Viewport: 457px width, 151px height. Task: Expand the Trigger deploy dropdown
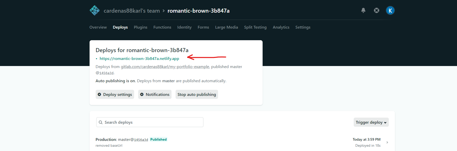[371, 122]
